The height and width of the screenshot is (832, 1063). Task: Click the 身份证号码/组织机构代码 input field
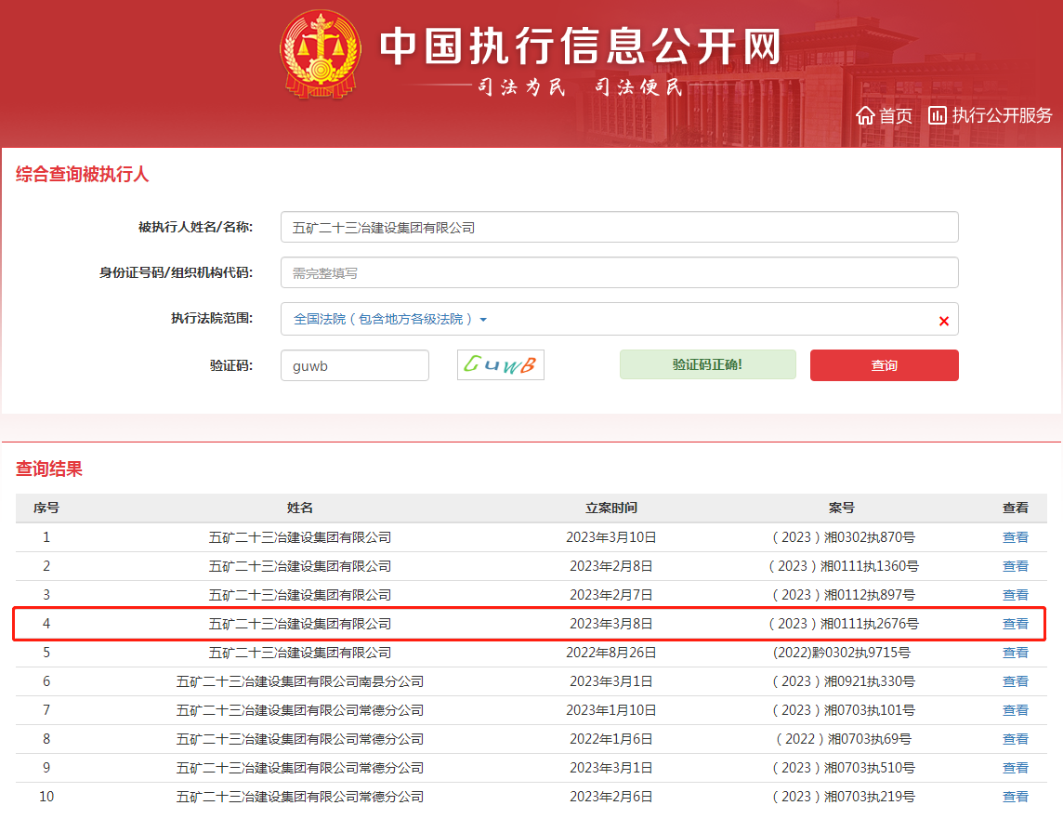[x=619, y=272]
